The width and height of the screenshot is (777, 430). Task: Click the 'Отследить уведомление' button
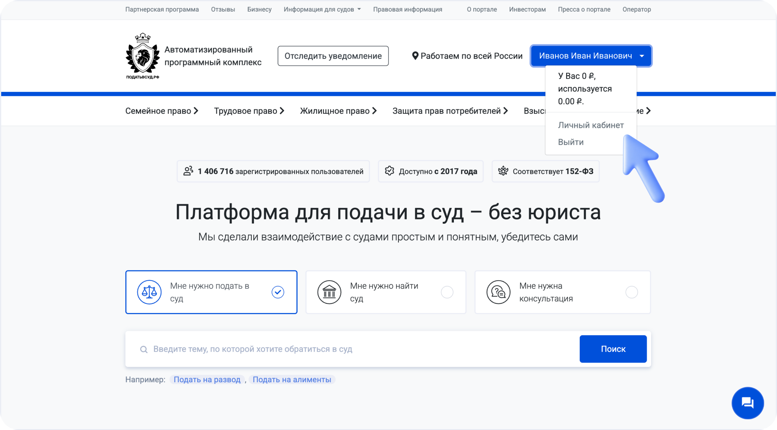[x=333, y=56]
